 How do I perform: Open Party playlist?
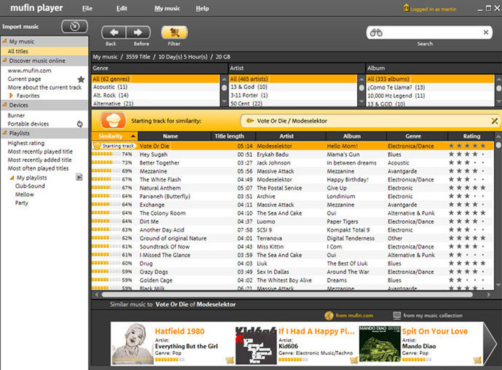click(x=21, y=203)
